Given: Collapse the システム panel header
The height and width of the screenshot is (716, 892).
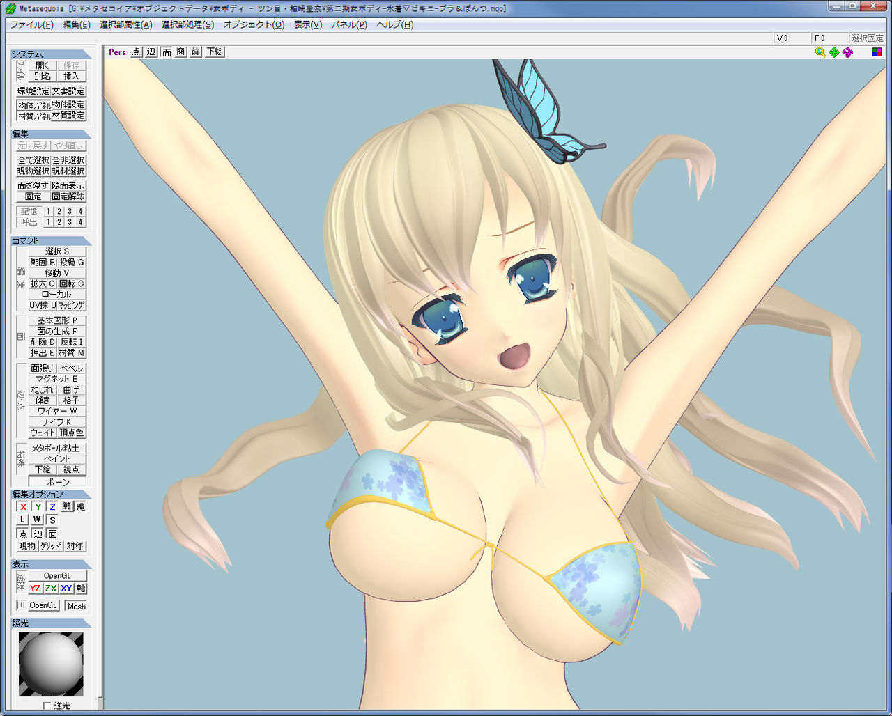Looking at the screenshot, I should [51, 54].
